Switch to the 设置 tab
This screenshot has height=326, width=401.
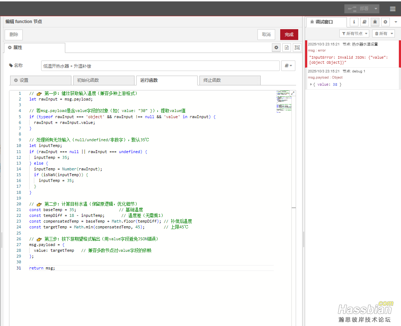(41, 80)
